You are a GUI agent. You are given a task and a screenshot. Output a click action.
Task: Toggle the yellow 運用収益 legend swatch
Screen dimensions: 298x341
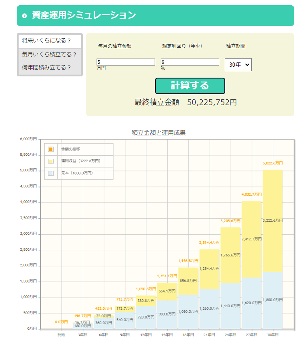pos(51,161)
